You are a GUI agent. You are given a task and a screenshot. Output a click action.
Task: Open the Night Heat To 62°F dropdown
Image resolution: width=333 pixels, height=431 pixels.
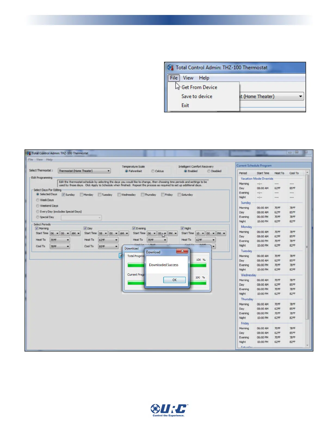pyautogui.click(x=205, y=240)
